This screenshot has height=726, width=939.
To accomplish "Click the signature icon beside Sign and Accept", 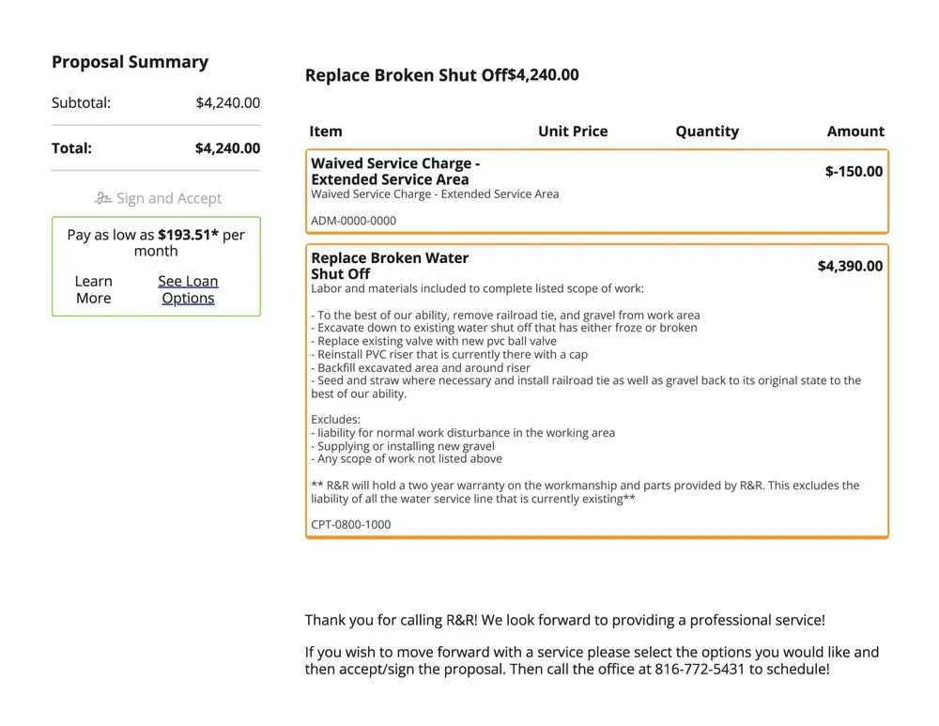I will coord(103,198).
